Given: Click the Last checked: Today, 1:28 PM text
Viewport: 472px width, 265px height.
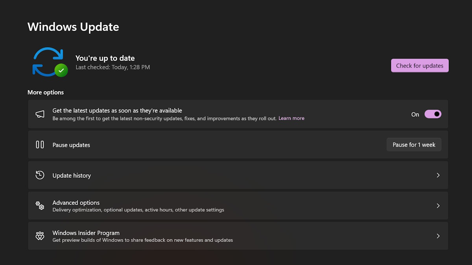Looking at the screenshot, I should click(112, 67).
